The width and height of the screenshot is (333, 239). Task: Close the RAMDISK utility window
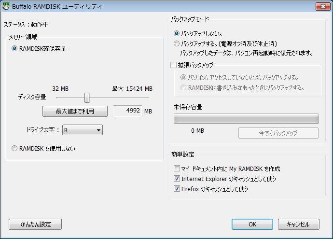point(323,6)
